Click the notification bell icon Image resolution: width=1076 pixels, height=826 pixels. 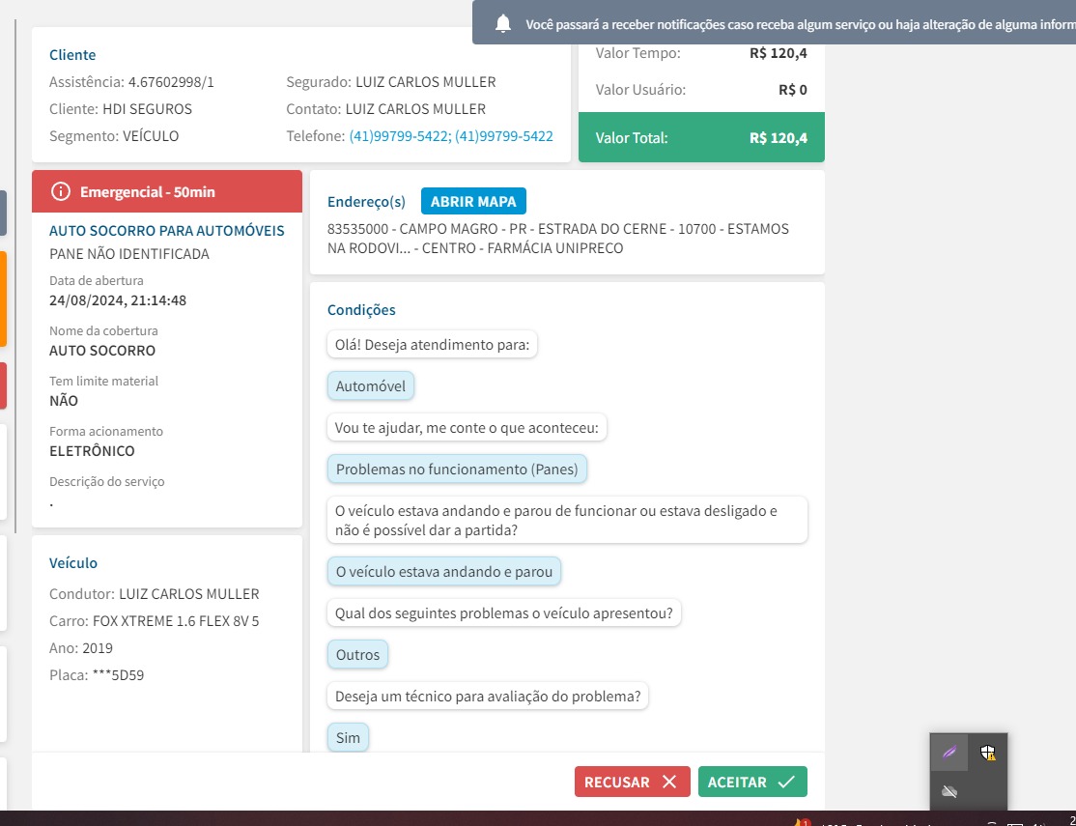point(503,23)
